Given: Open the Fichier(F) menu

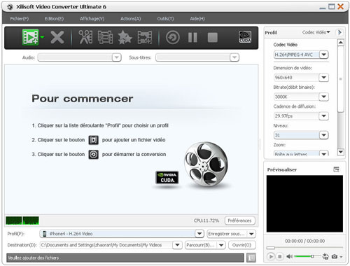Looking at the screenshot, I should tap(20, 19).
